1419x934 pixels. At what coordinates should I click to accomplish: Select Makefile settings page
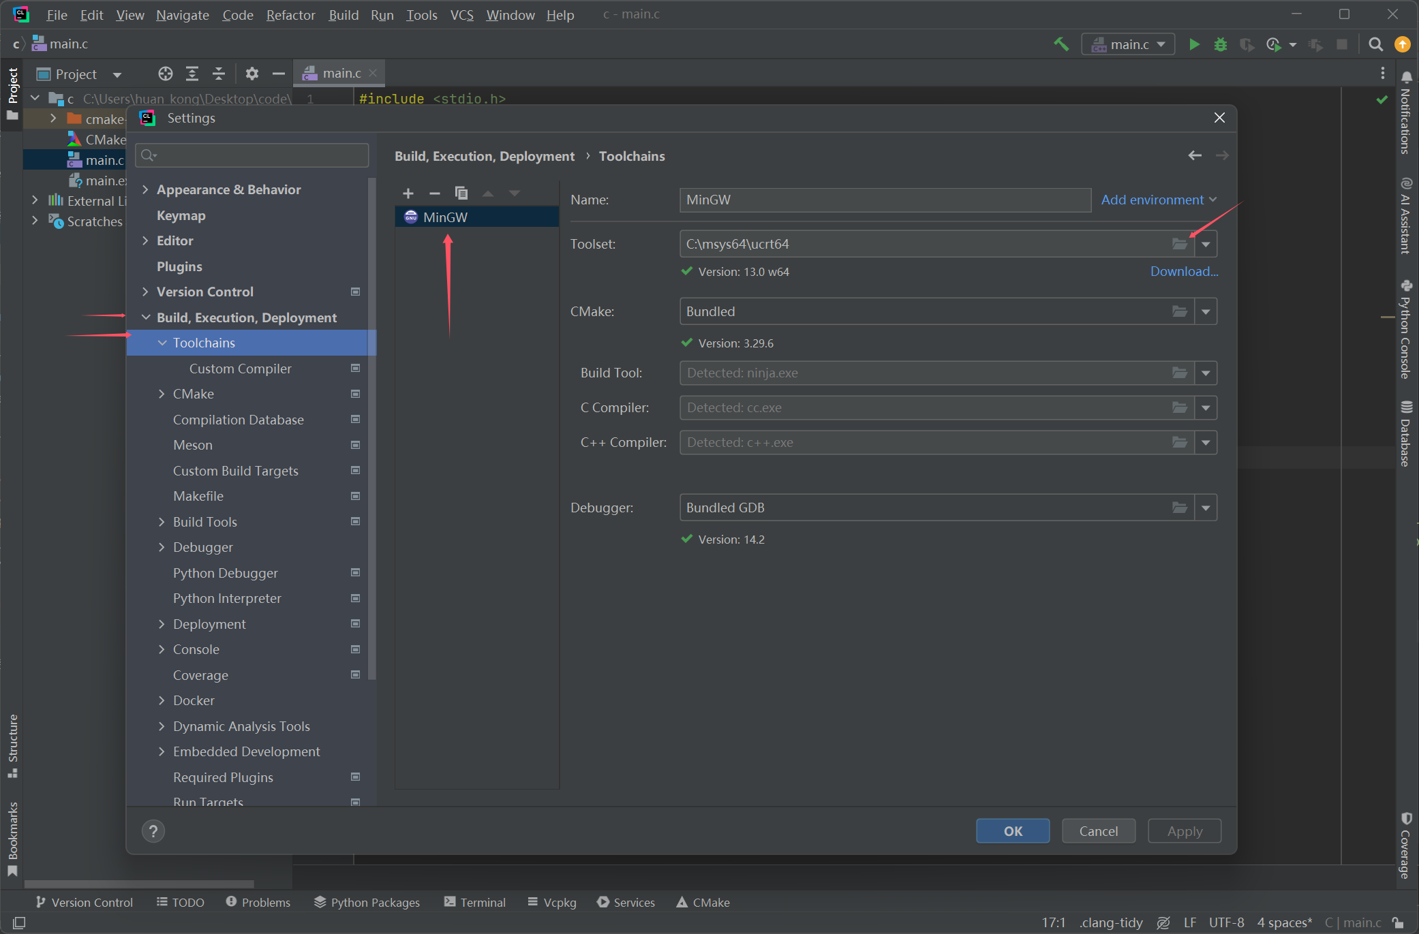point(198,496)
